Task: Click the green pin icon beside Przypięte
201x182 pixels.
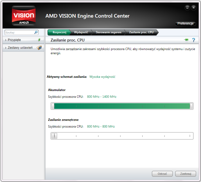Action: click(x=39, y=40)
